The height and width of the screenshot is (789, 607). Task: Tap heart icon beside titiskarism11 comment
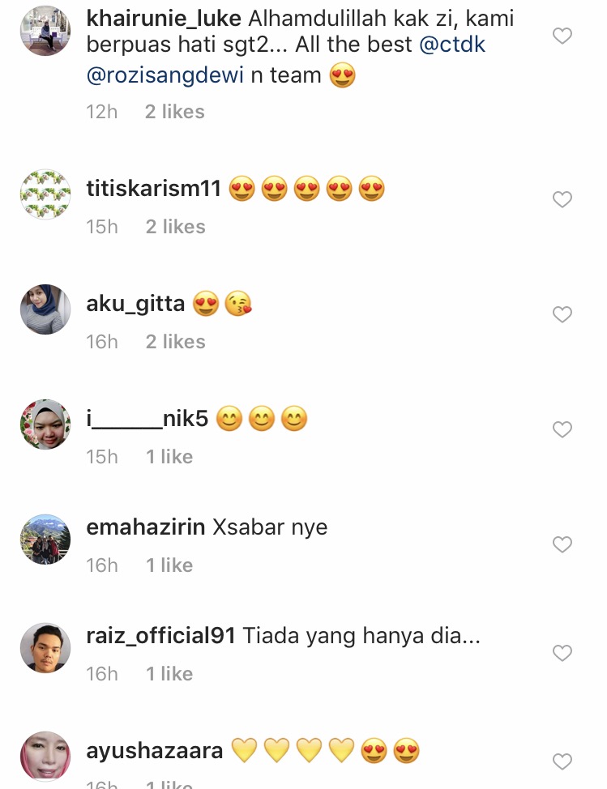(562, 199)
